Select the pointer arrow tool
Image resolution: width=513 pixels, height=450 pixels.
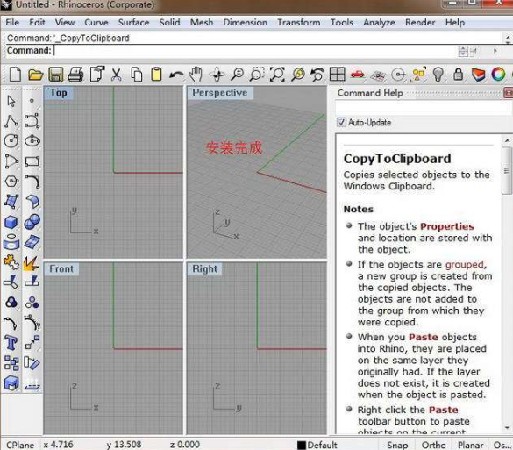(x=11, y=101)
